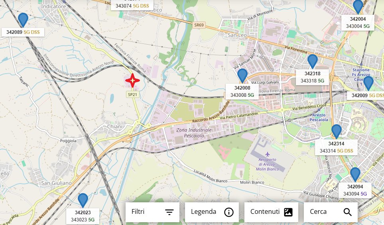
Task: Open the Contenuti panel
Action: [x=271, y=212]
